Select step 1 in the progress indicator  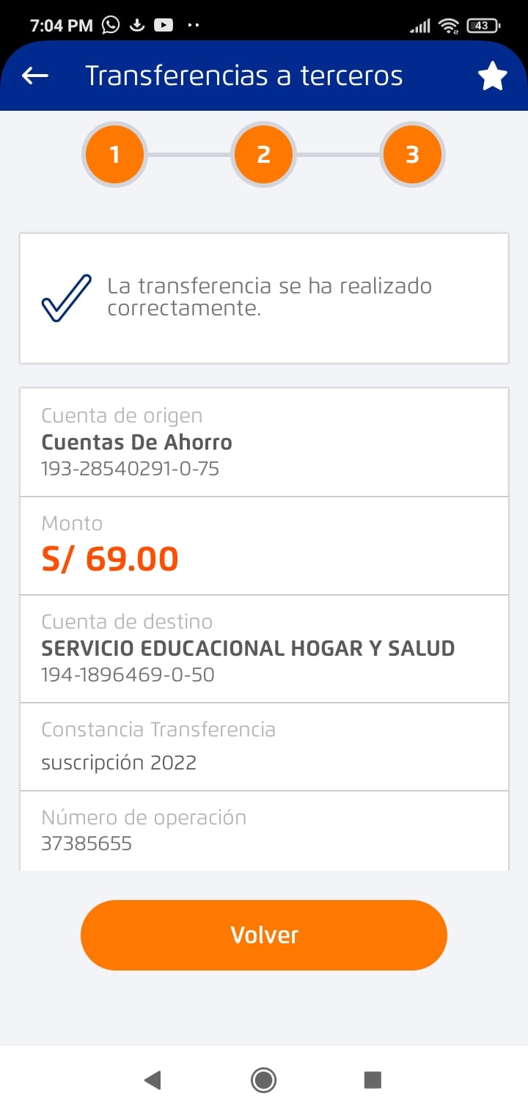[x=114, y=155]
